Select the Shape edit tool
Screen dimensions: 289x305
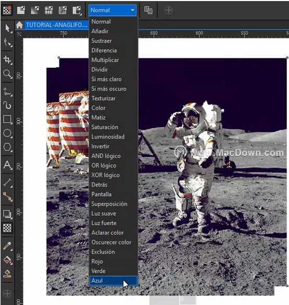(7, 42)
